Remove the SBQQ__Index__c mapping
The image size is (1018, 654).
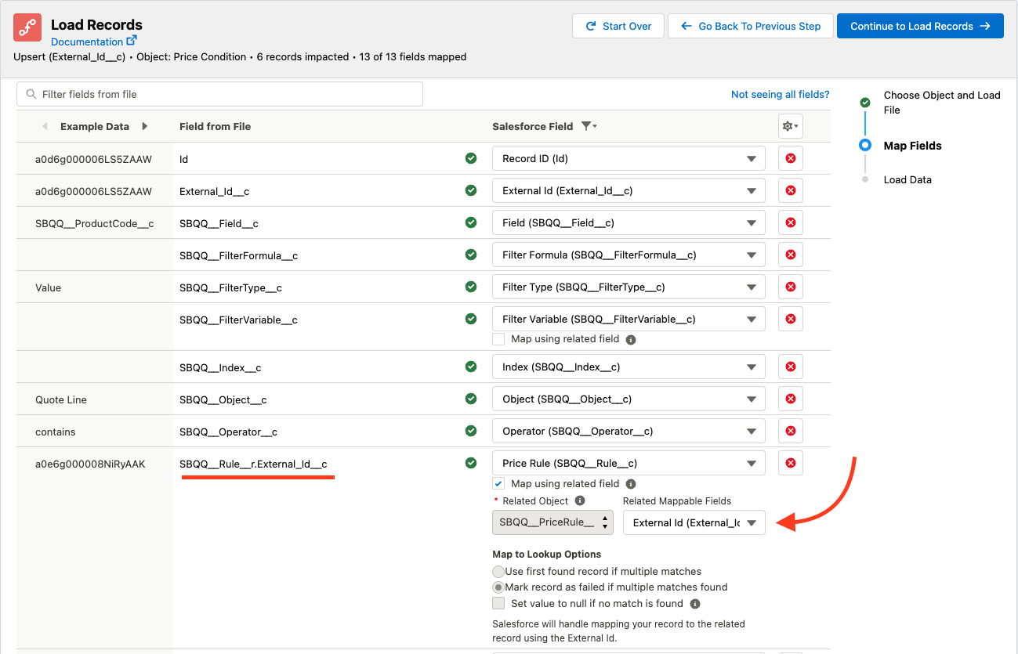click(790, 367)
